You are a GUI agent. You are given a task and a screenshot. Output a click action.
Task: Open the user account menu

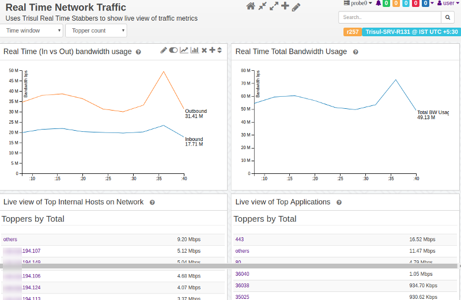tap(445, 3)
